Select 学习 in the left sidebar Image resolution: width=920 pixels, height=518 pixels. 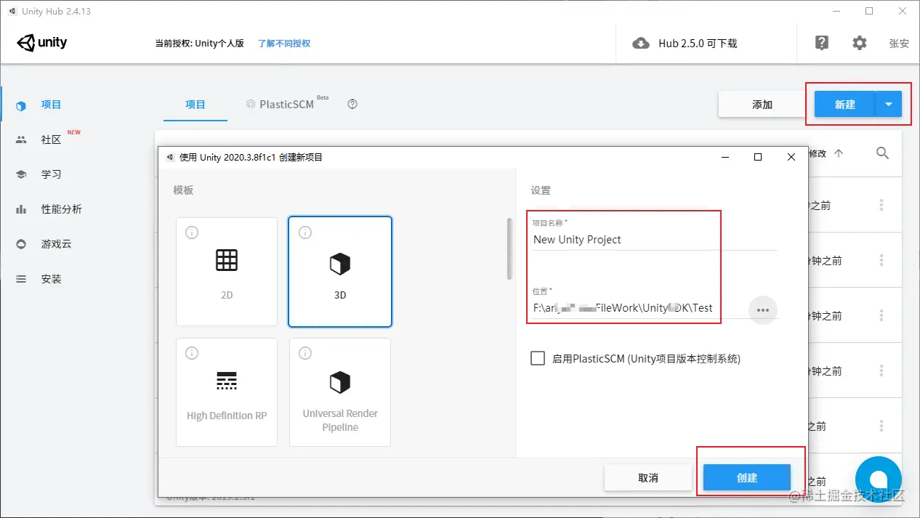pyautogui.click(x=52, y=174)
